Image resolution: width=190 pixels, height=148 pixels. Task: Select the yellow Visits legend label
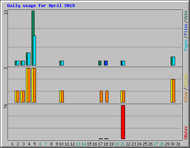click(186, 80)
